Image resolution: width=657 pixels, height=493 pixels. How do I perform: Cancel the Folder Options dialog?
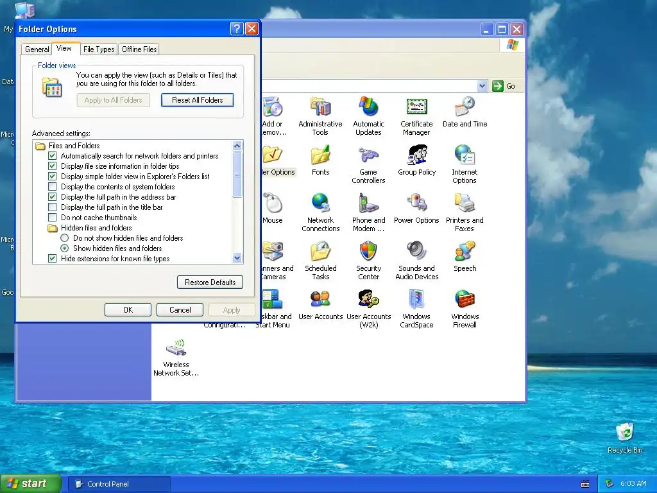tap(180, 310)
